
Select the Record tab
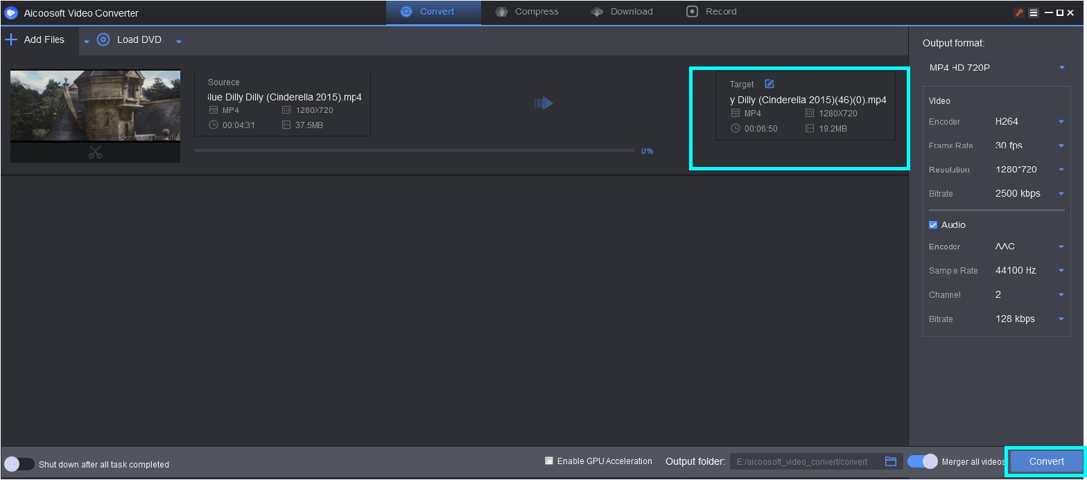point(712,12)
